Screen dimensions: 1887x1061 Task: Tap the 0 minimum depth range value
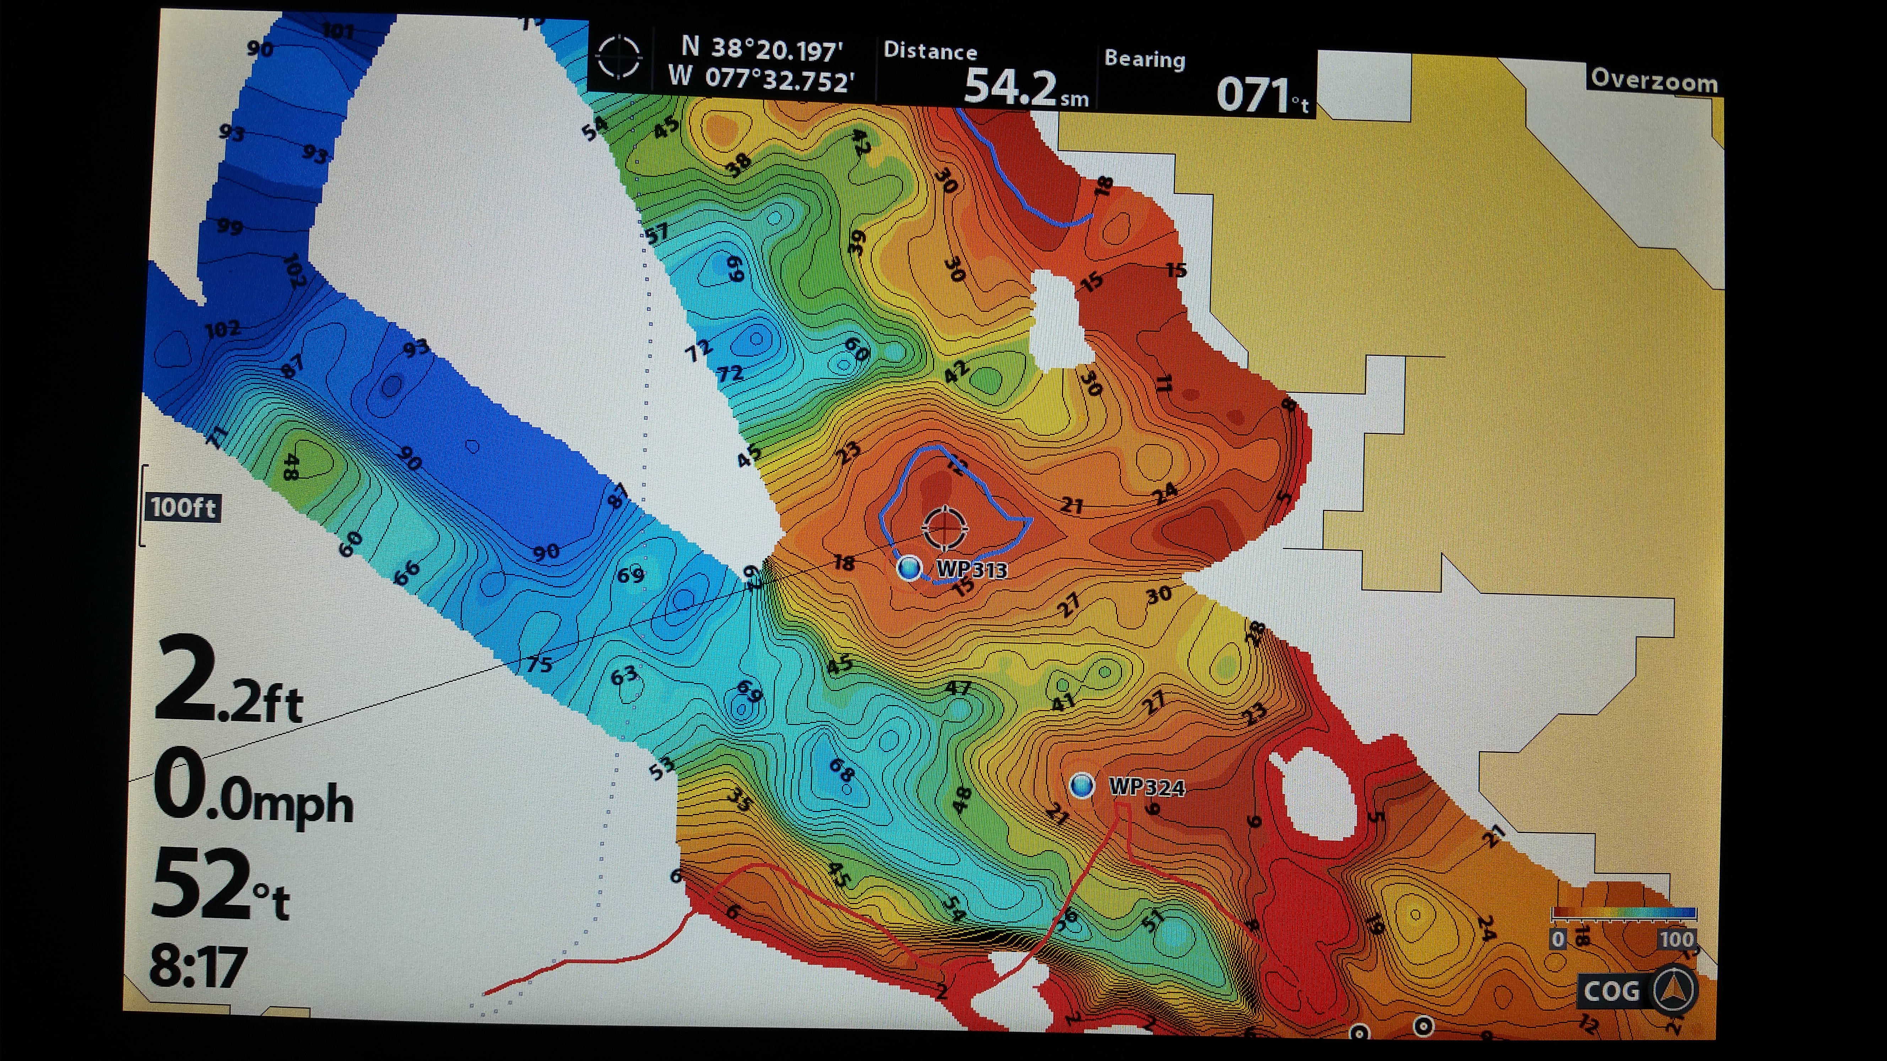click(x=1557, y=939)
